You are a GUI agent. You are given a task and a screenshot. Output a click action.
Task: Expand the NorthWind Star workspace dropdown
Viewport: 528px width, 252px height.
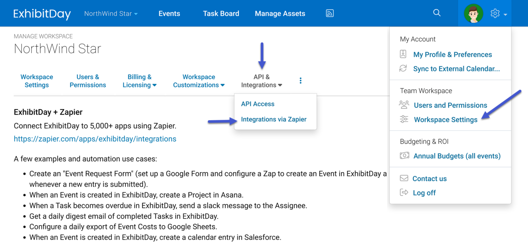click(x=111, y=13)
